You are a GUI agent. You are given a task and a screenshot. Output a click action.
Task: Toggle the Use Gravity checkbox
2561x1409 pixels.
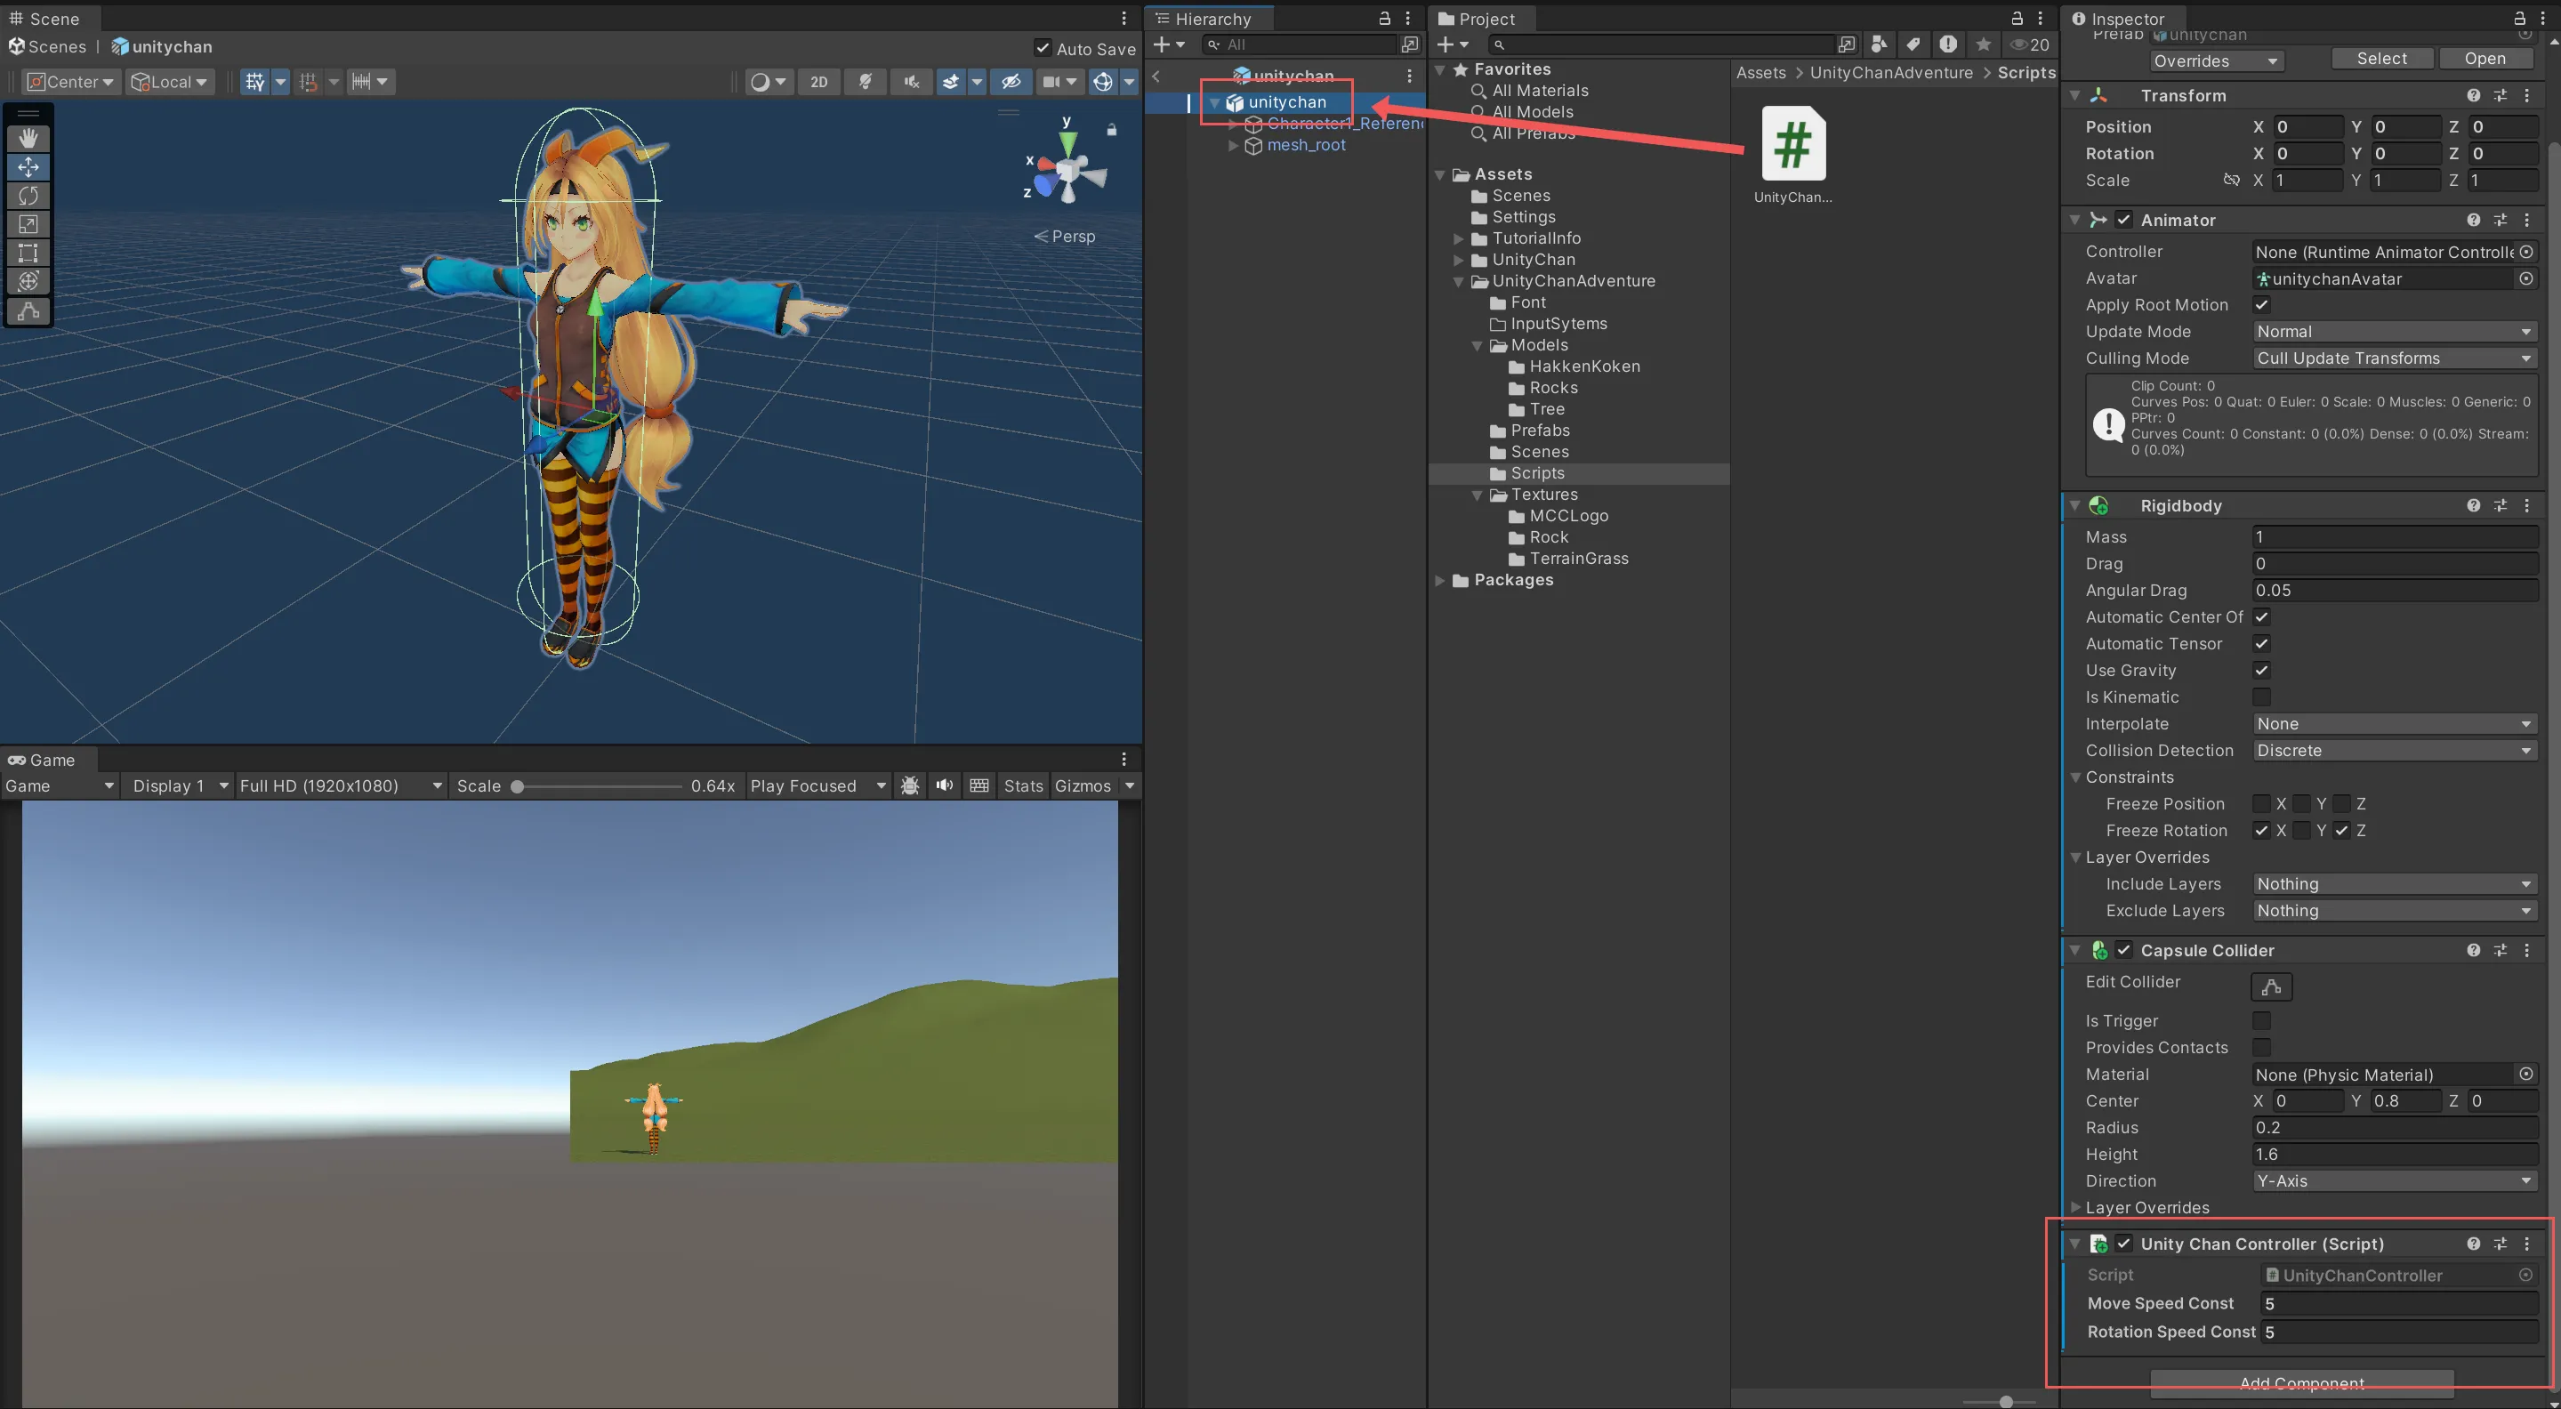point(2260,670)
